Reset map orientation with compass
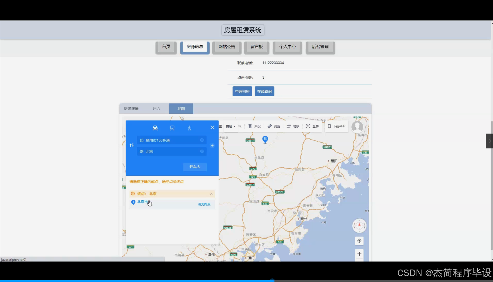The width and height of the screenshot is (493, 282). 359,226
